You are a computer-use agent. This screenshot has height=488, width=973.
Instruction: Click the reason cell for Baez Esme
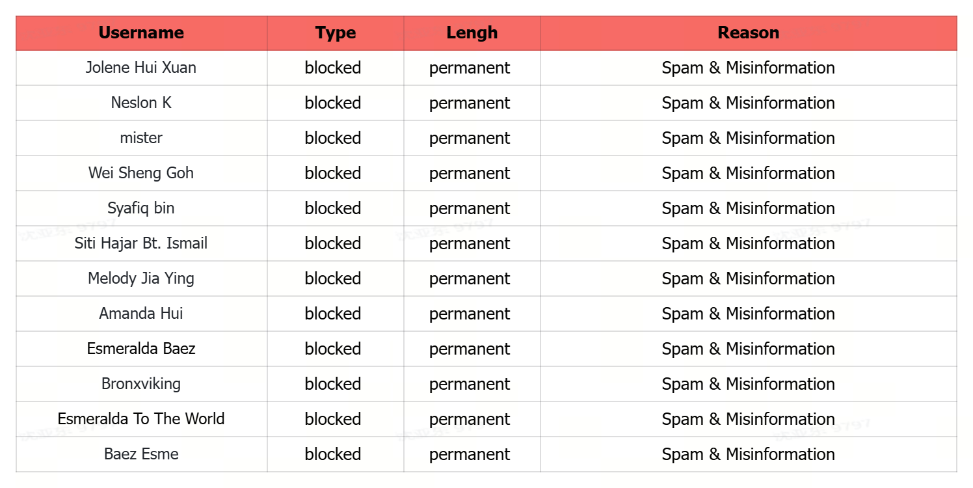coord(748,454)
